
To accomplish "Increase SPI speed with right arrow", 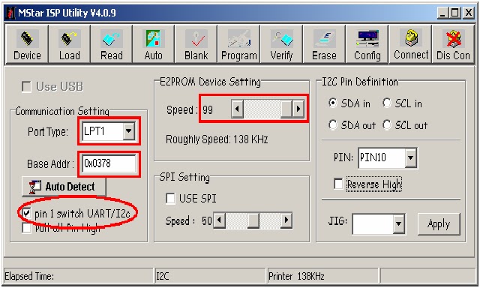I will (x=286, y=220).
